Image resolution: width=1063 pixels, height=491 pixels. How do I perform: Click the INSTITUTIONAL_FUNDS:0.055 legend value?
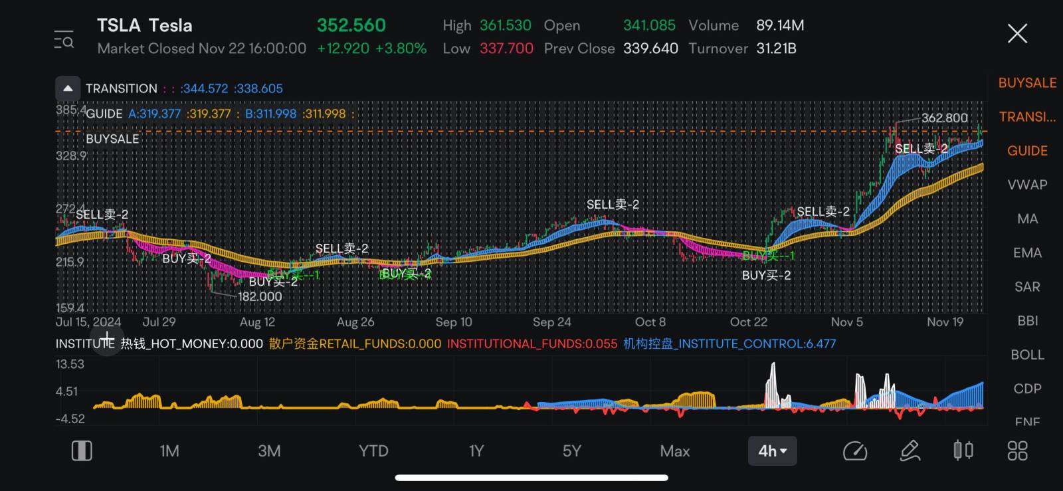click(x=532, y=344)
